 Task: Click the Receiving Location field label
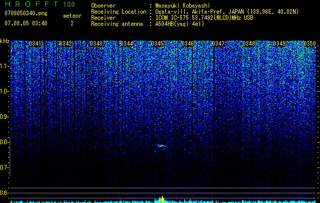point(119,12)
